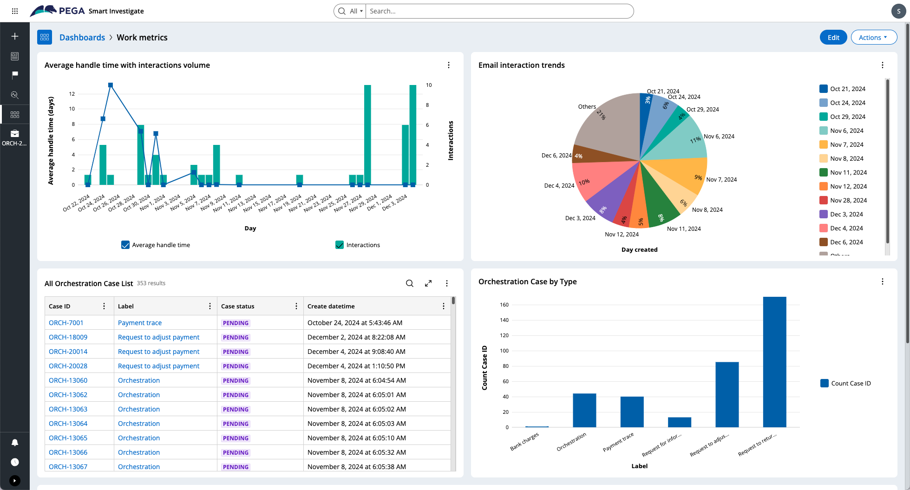Viewport: 910px width, 490px height.
Task: Open case ORCH-13064
Action: (68, 424)
